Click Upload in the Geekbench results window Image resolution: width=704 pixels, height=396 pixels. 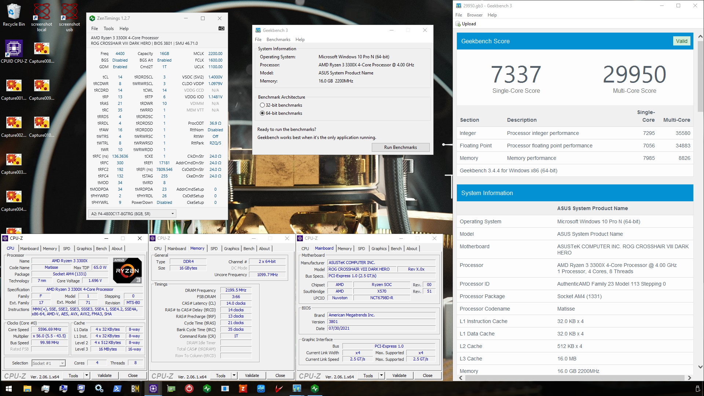466,24
